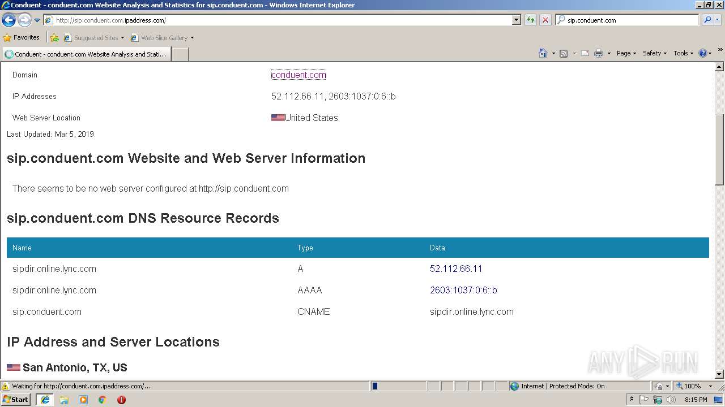This screenshot has height=407, width=725.
Task: Click the United States server location text
Action: (311, 118)
